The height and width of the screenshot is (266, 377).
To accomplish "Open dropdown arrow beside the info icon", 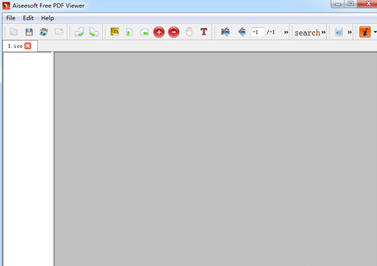I will (375, 32).
